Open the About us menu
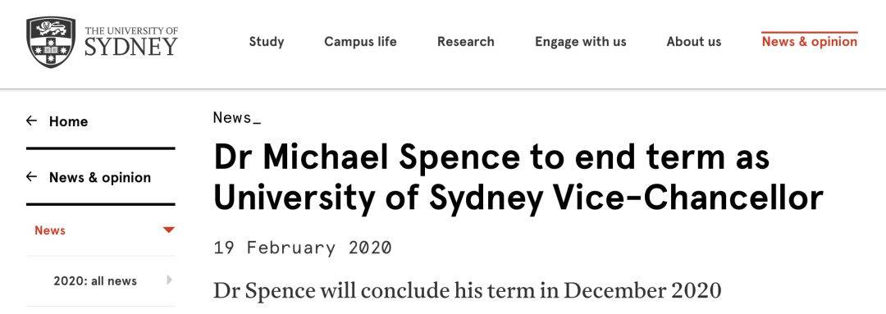This screenshot has height=314, width=886. (694, 42)
